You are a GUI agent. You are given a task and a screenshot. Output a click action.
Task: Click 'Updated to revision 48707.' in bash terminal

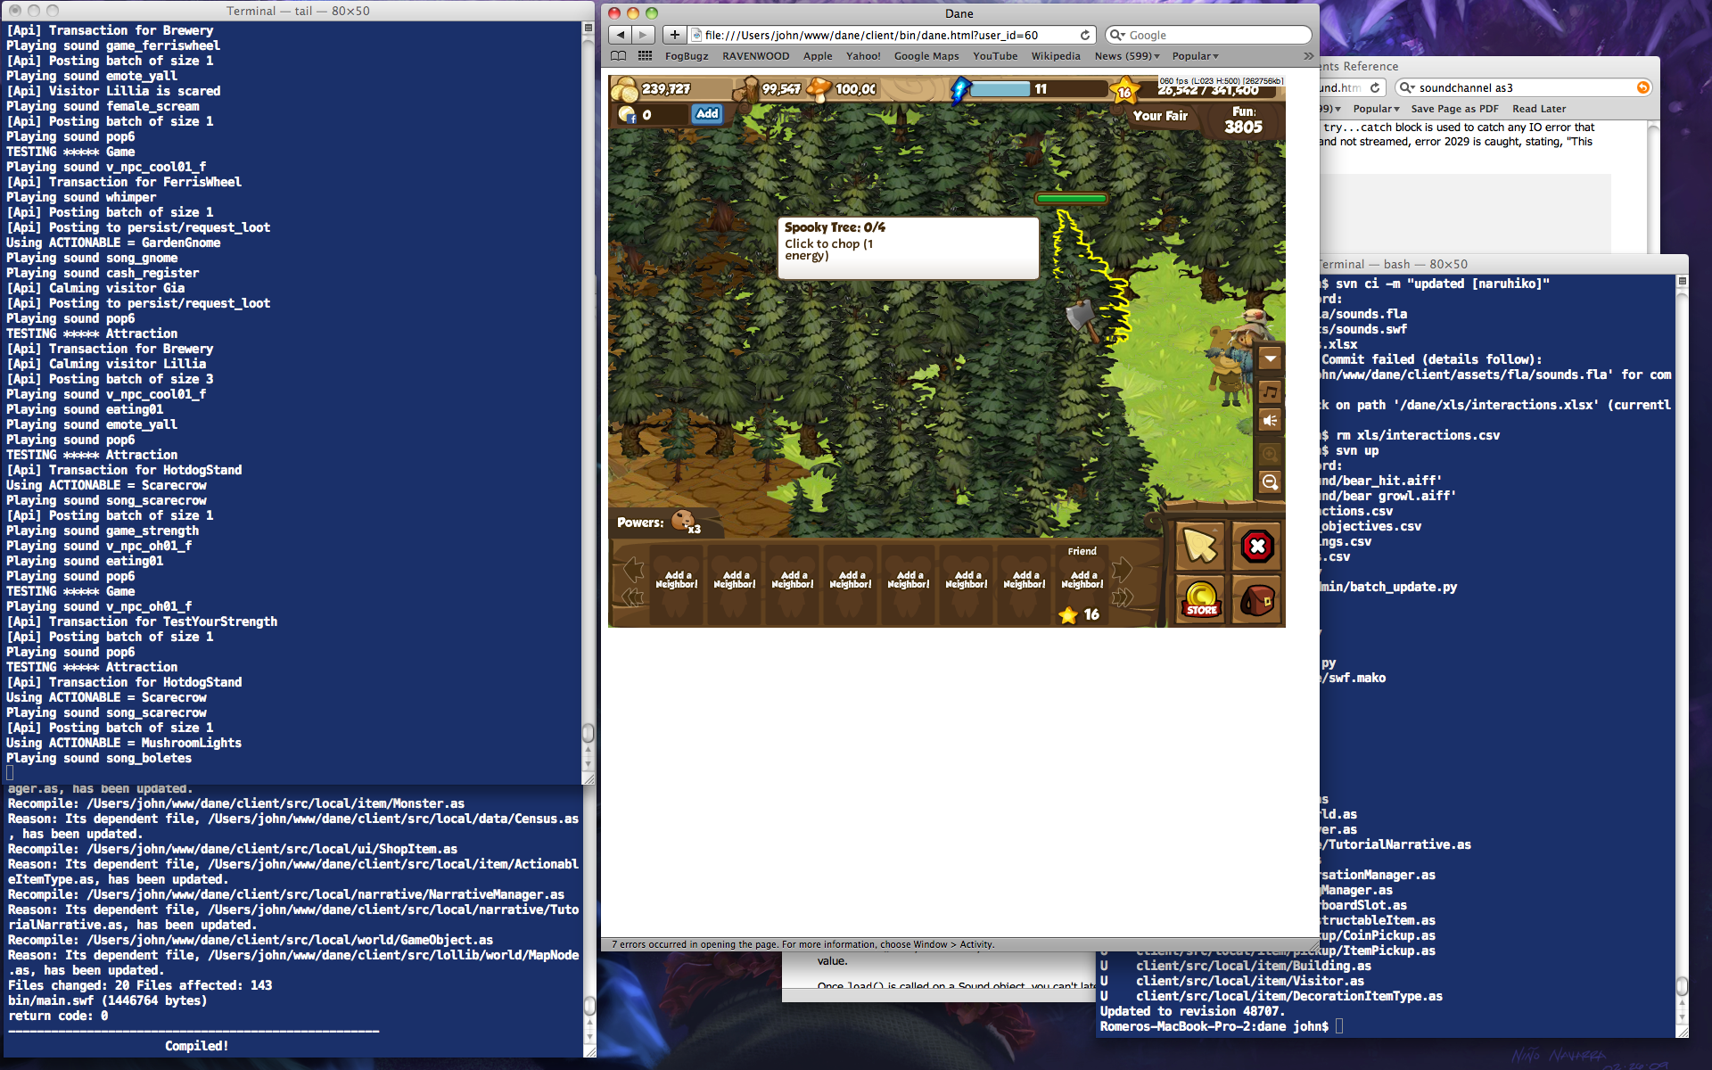pyautogui.click(x=1192, y=1011)
